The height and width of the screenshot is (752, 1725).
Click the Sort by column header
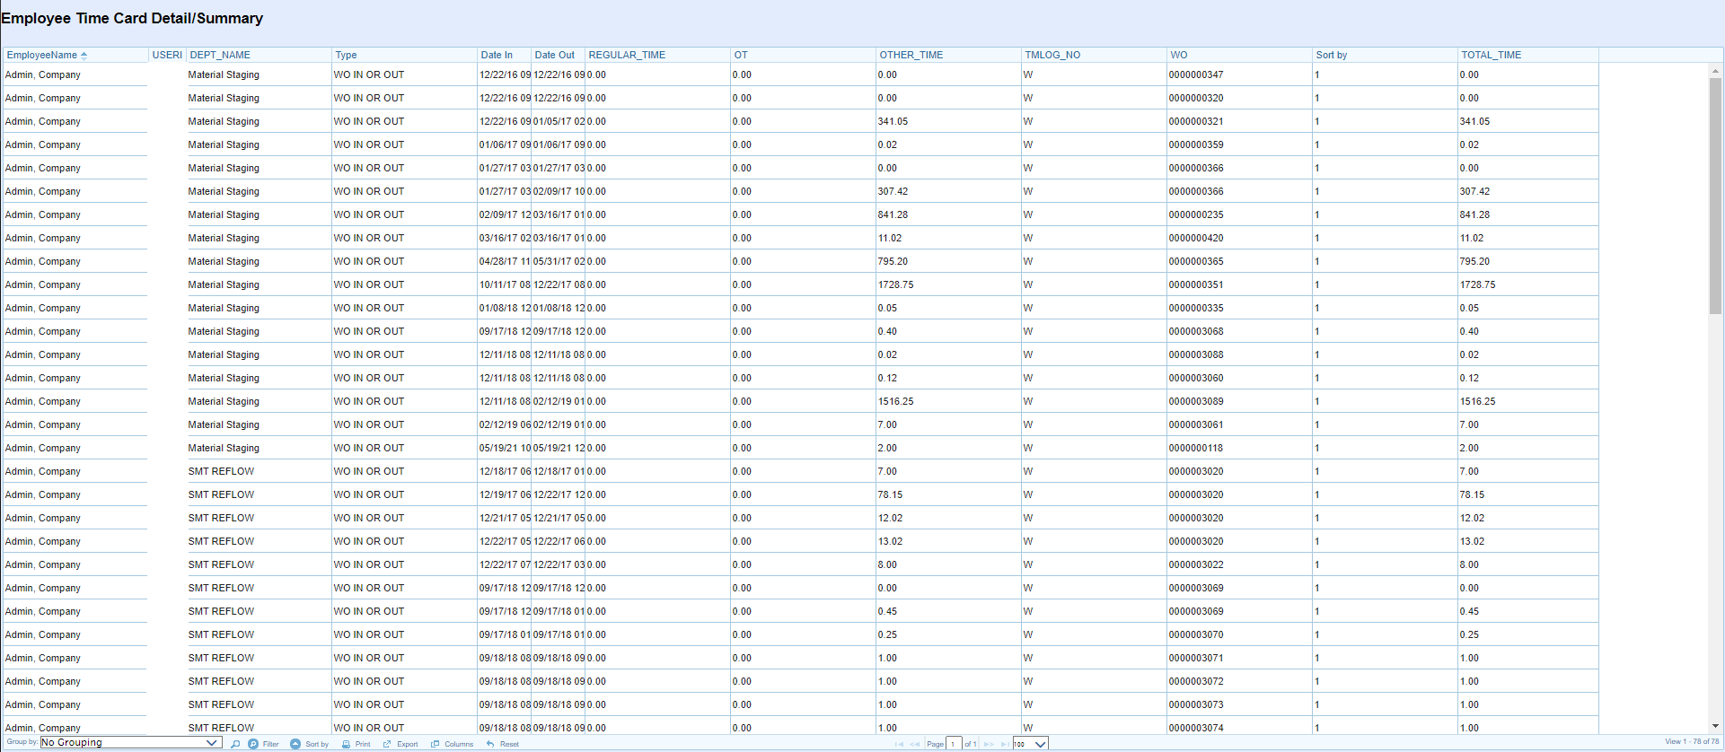[x=1385, y=55]
